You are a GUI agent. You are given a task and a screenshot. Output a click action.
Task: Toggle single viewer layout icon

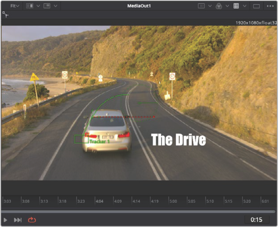pyautogui.click(x=256, y=6)
